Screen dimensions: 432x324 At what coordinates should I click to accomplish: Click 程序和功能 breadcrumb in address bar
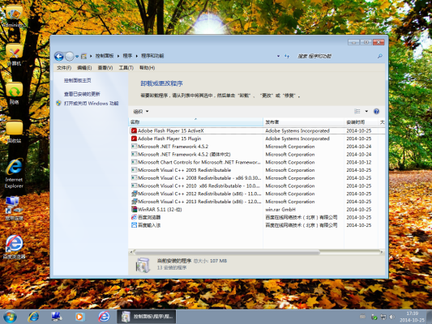[x=152, y=56]
